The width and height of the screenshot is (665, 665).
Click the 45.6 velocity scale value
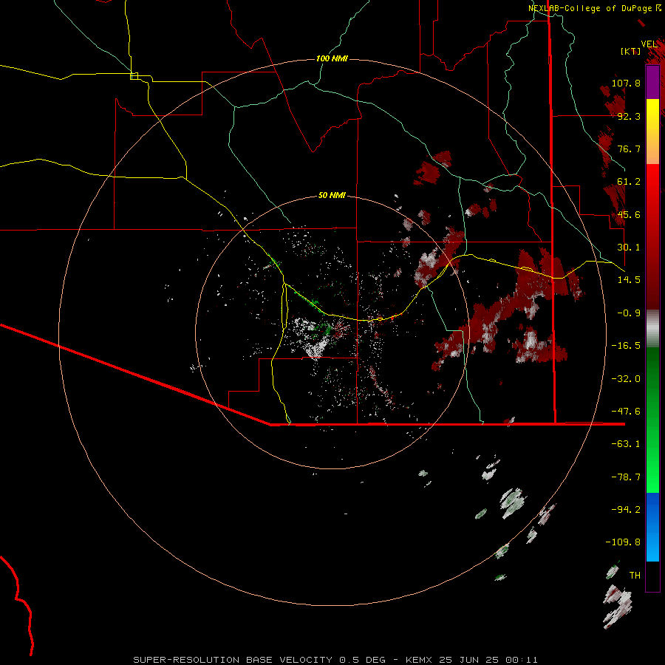tap(629, 214)
